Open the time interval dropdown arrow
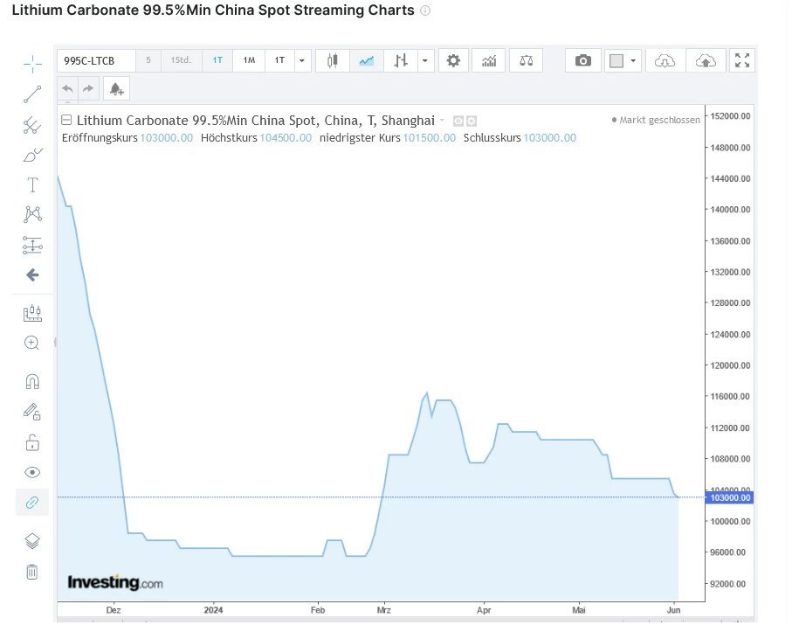The height and width of the screenshot is (625, 792). pyautogui.click(x=302, y=60)
